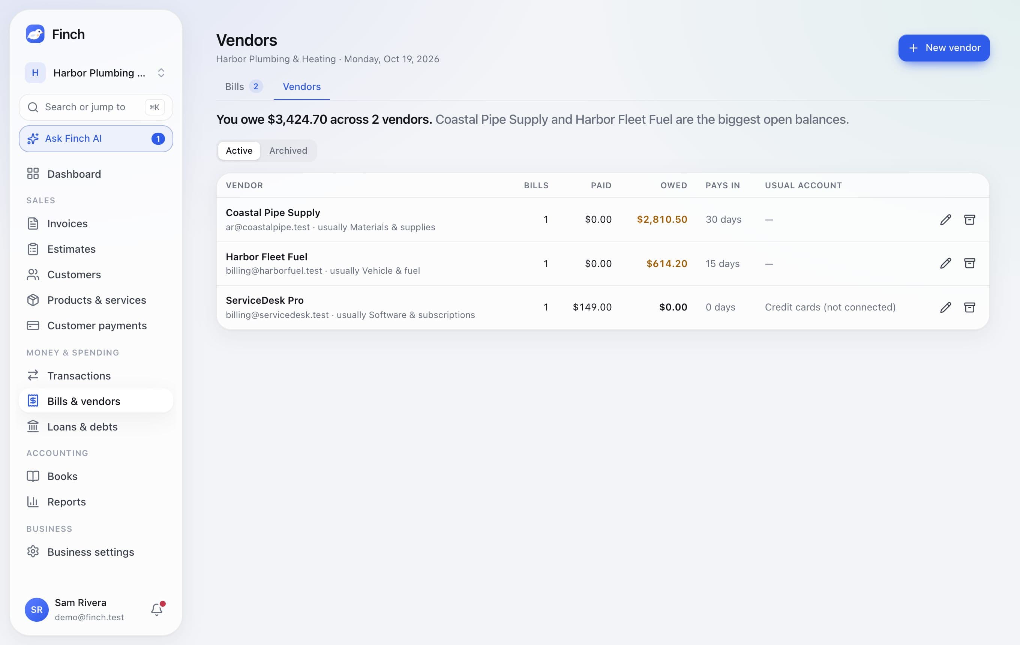Select the Vendors tab
This screenshot has height=645, width=1020.
(301, 86)
